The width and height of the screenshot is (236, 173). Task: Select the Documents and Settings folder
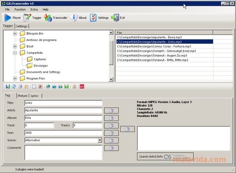(x=43, y=72)
